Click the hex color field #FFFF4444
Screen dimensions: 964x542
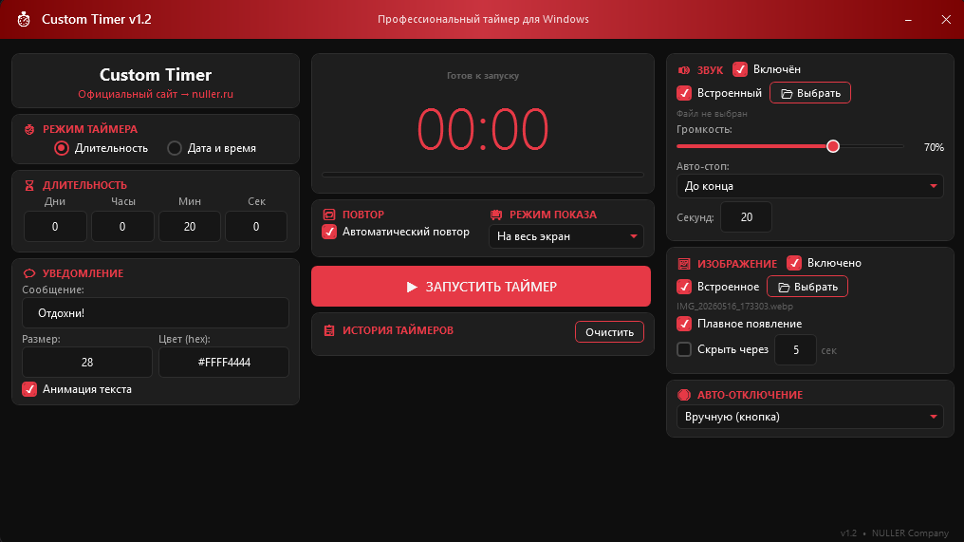click(224, 363)
